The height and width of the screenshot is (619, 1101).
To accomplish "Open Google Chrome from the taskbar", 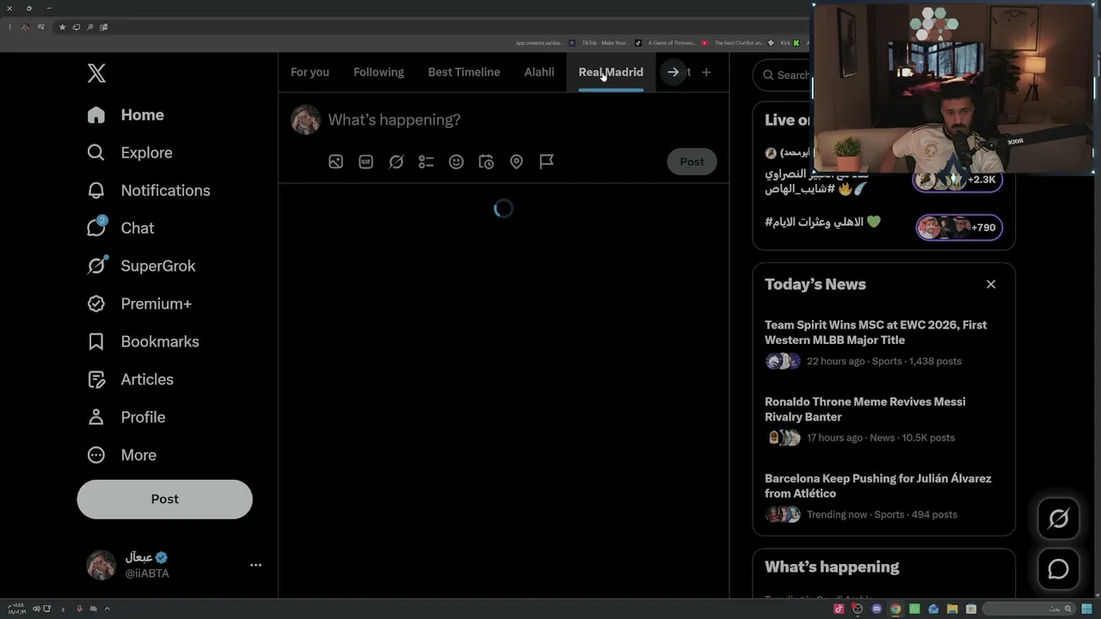I will coord(895,610).
